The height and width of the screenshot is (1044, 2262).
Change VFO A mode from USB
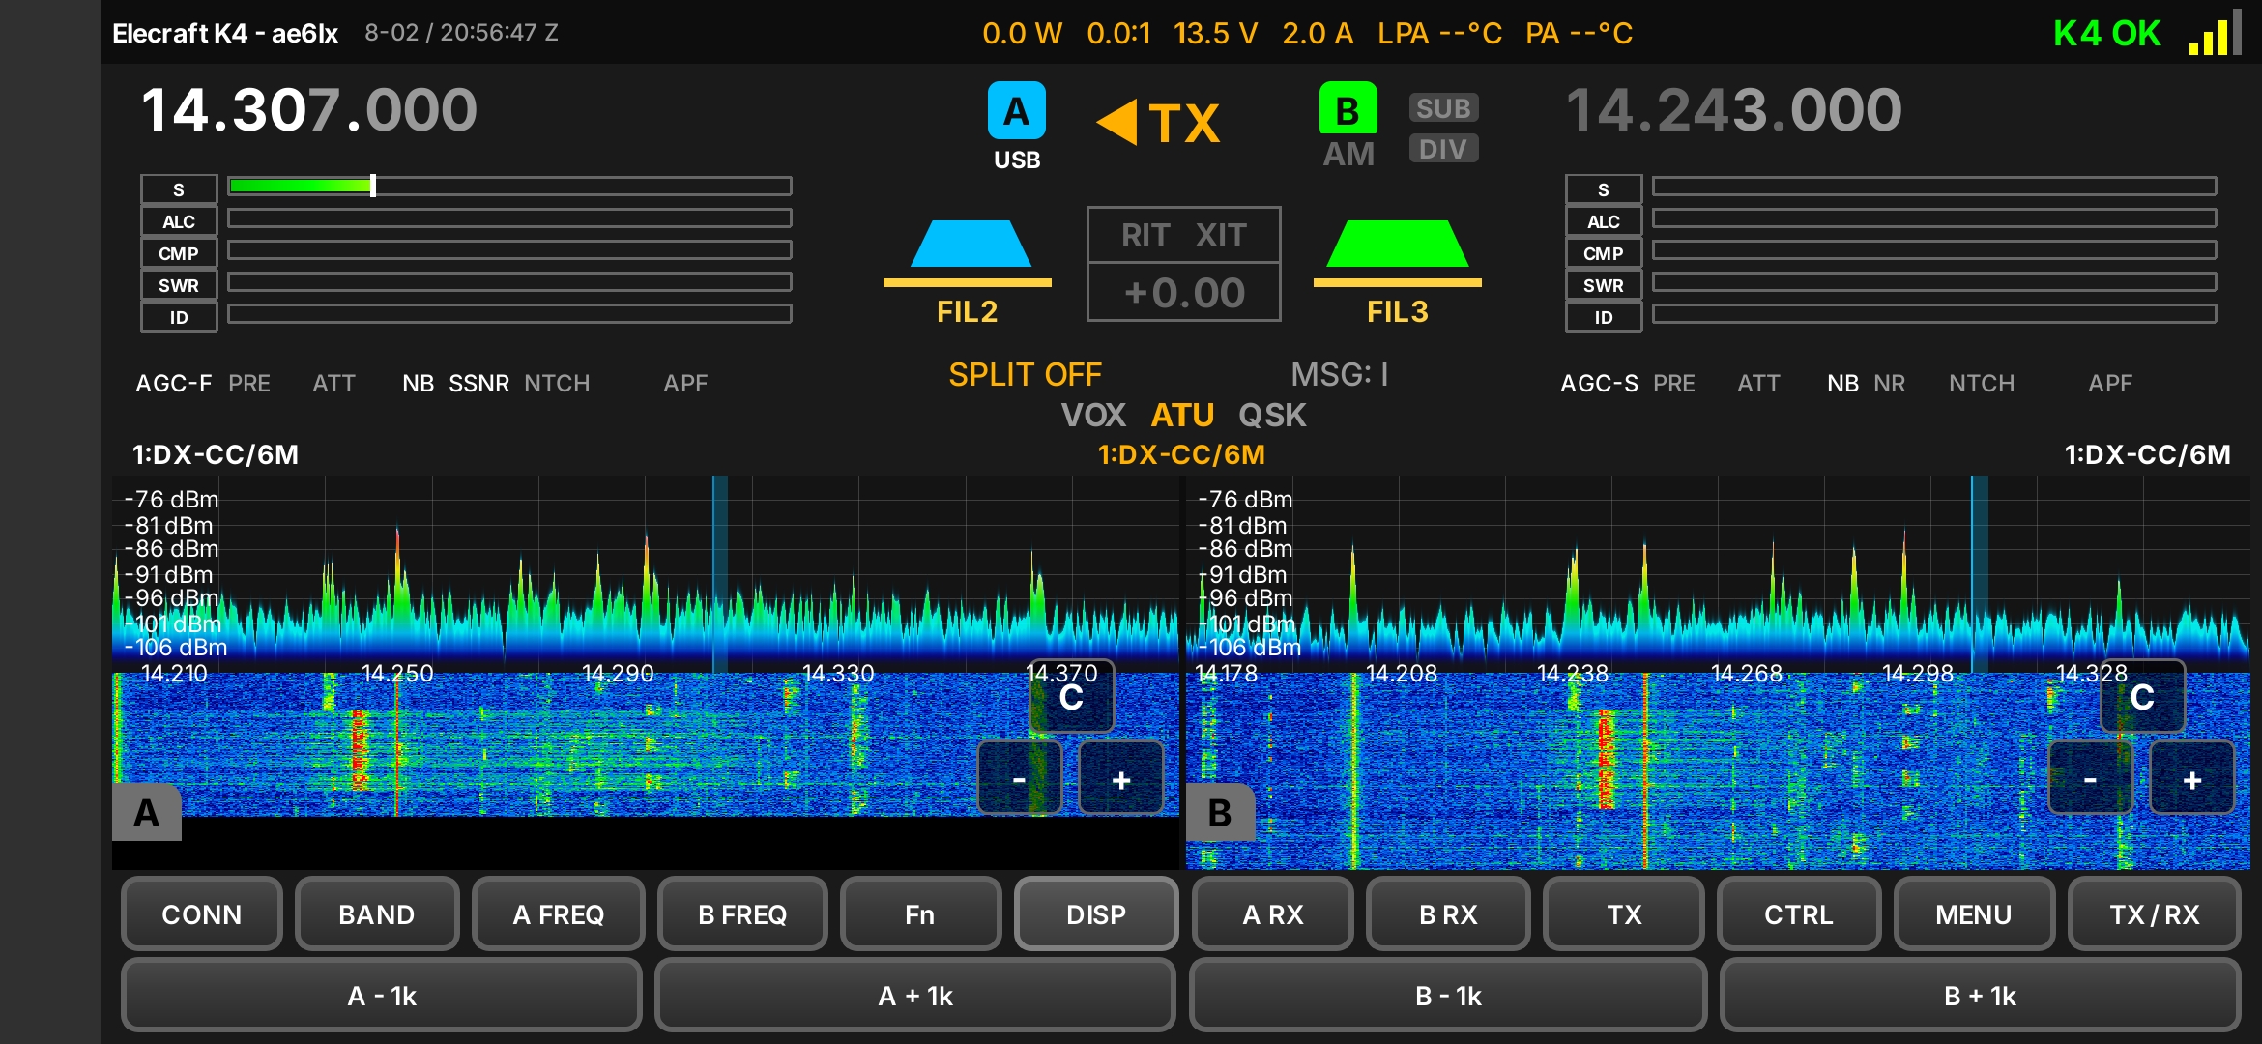point(1017,159)
